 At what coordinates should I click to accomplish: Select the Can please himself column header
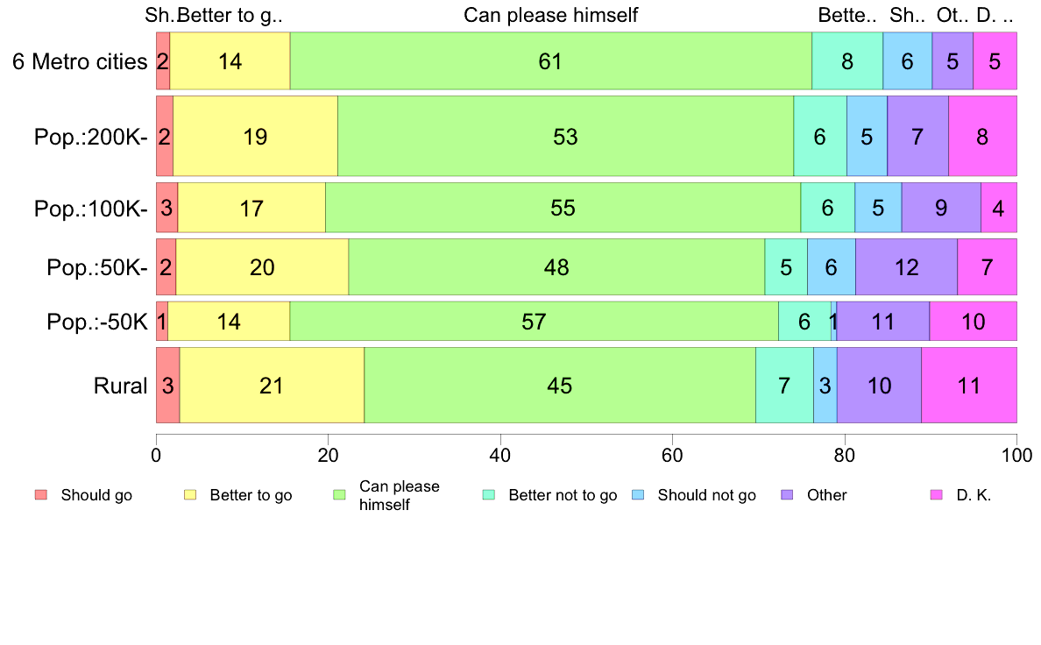550,15
